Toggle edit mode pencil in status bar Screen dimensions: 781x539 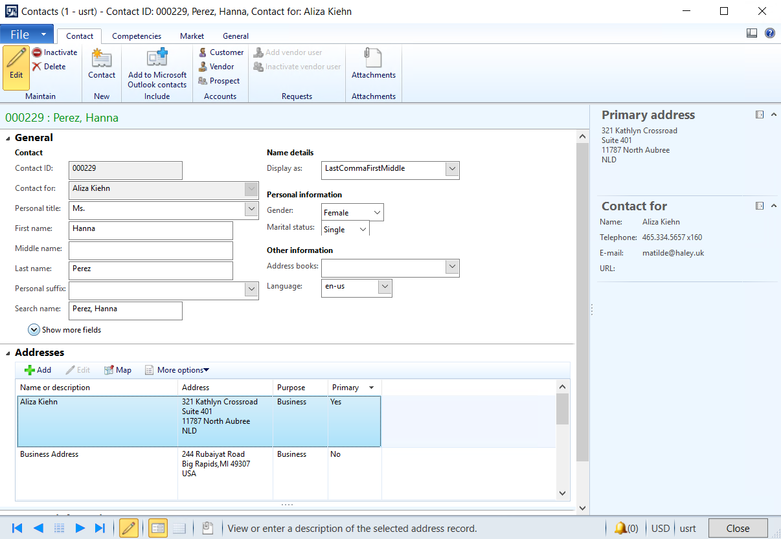[129, 528]
